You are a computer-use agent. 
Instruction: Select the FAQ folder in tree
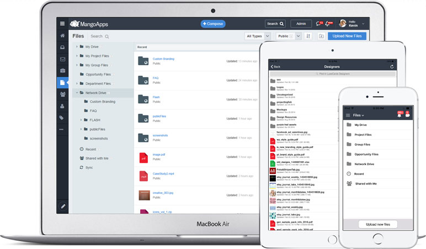coord(93,111)
